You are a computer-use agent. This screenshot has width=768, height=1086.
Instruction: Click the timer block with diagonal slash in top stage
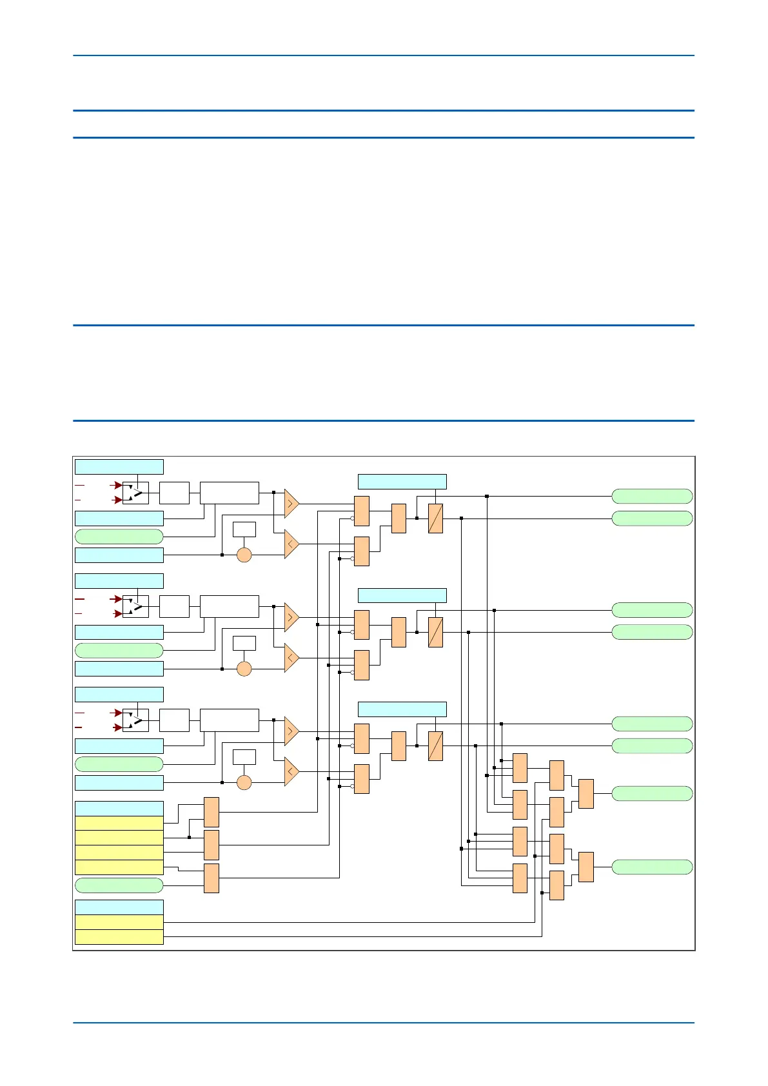(x=435, y=518)
